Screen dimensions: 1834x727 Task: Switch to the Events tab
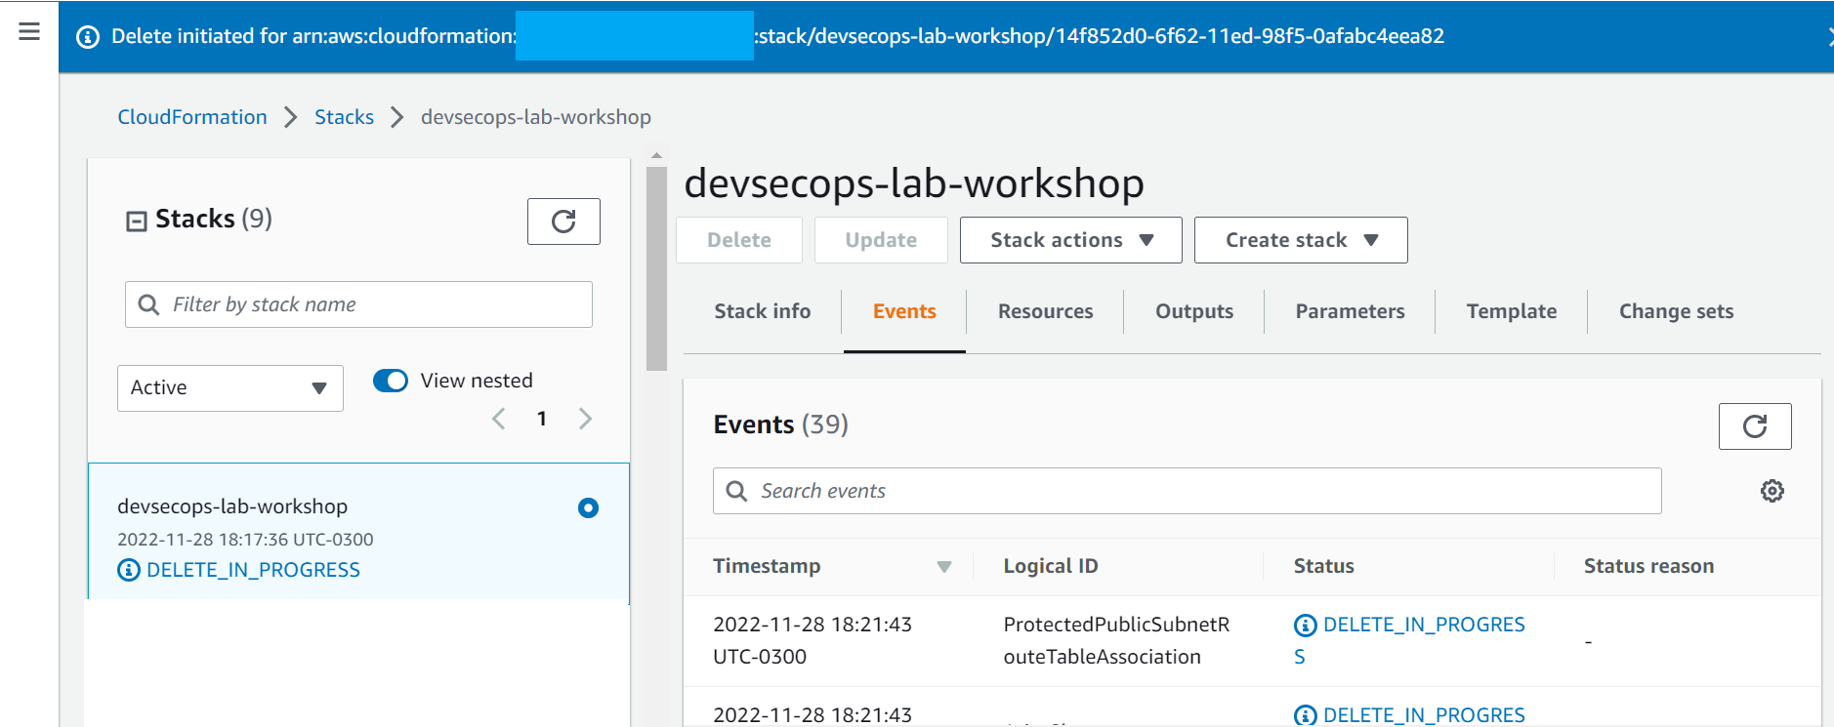904,311
